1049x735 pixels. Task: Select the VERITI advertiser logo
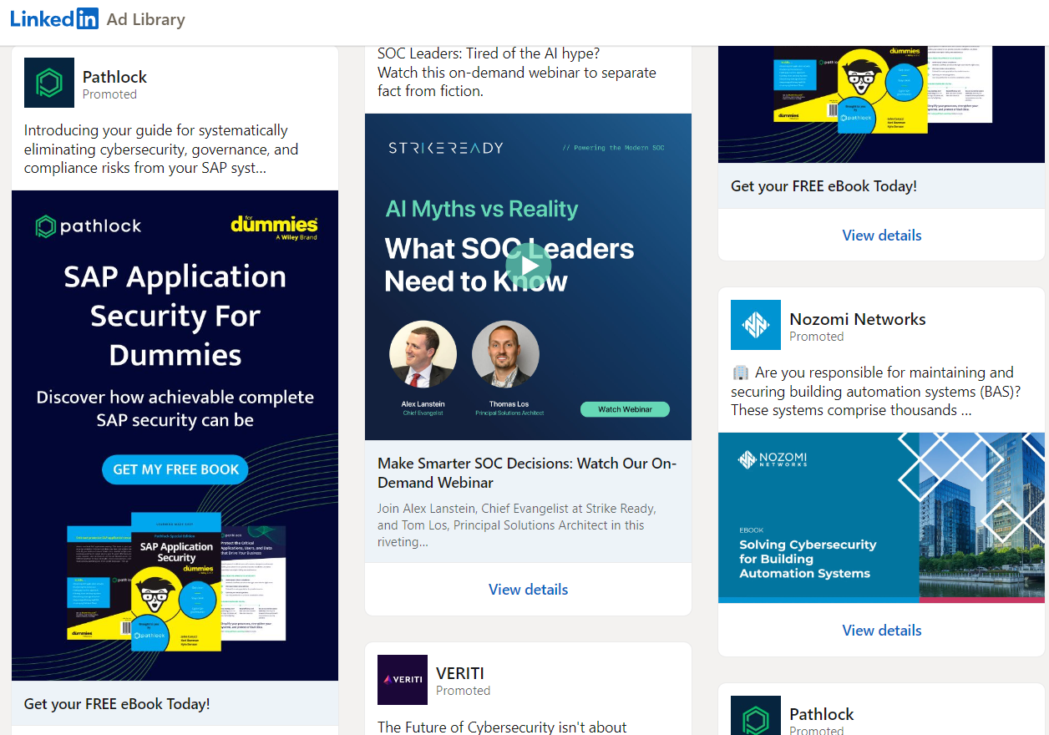(x=402, y=679)
